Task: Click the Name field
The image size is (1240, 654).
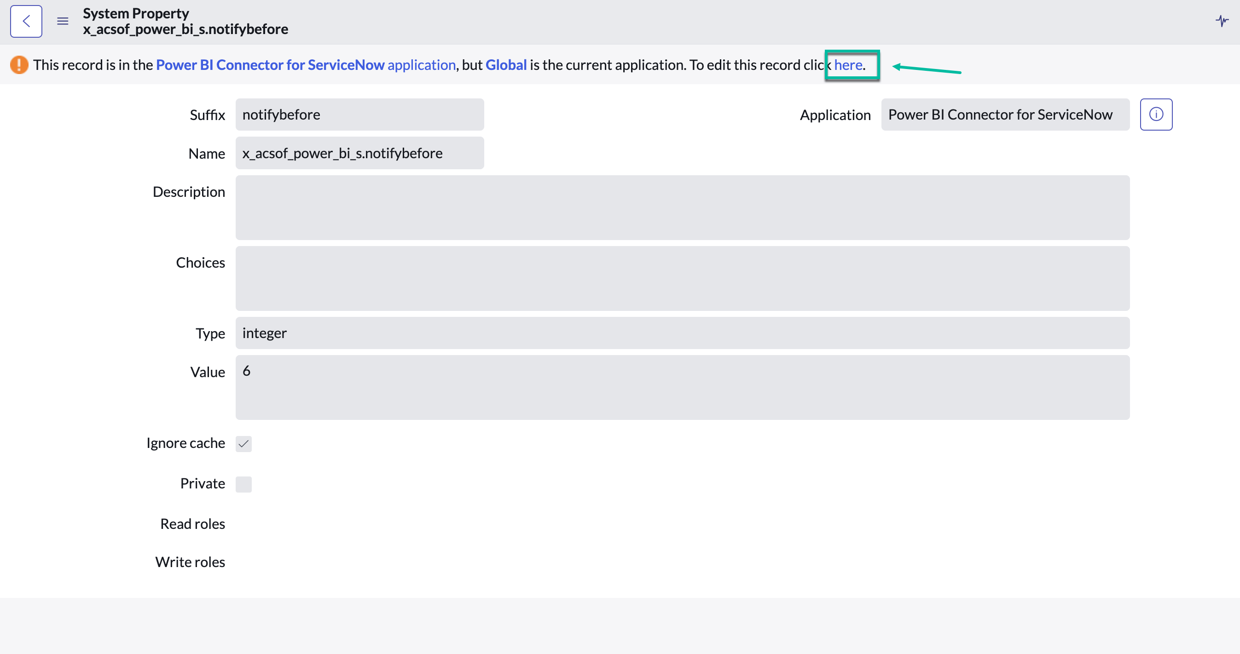Action: click(359, 153)
